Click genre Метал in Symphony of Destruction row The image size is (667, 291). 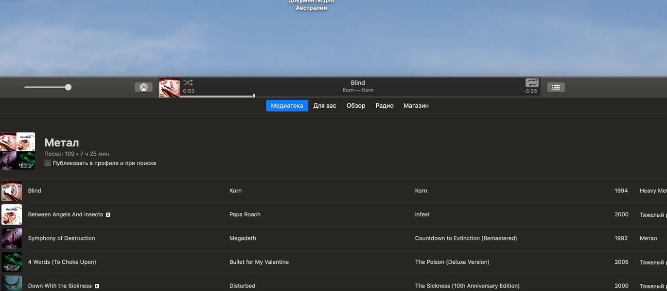[649, 238]
